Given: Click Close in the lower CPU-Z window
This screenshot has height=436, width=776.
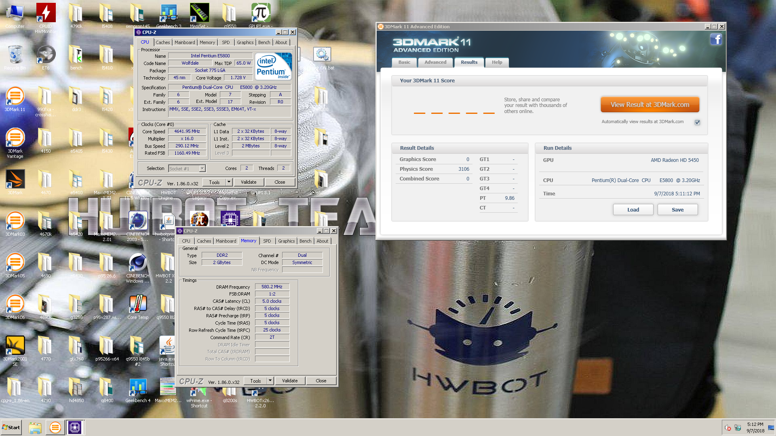Looking at the screenshot, I should 321,381.
